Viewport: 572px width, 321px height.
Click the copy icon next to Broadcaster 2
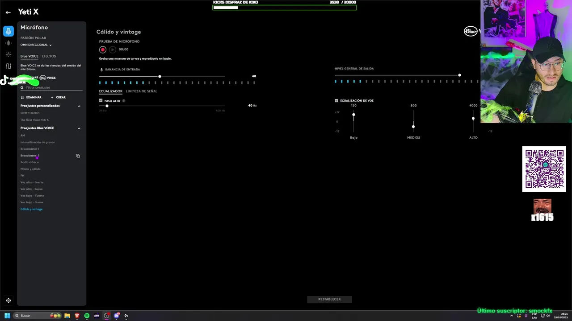pyautogui.click(x=78, y=156)
